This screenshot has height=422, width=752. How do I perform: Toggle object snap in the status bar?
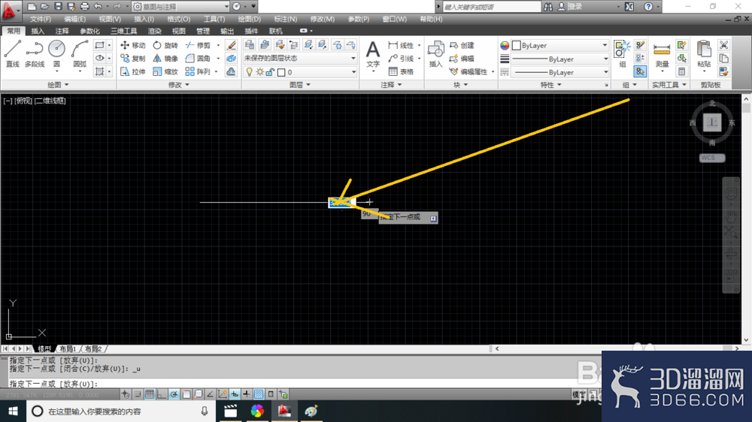point(186,394)
